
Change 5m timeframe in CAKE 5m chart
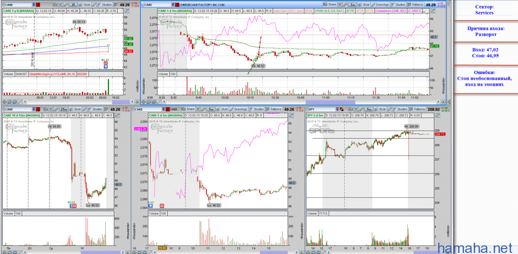click(211, 109)
